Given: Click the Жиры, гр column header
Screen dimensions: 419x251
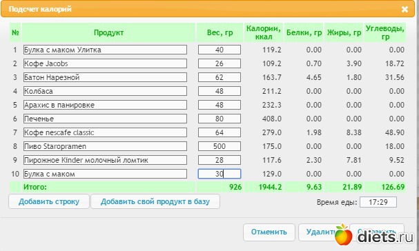Looking at the screenshot, I should [344, 32].
